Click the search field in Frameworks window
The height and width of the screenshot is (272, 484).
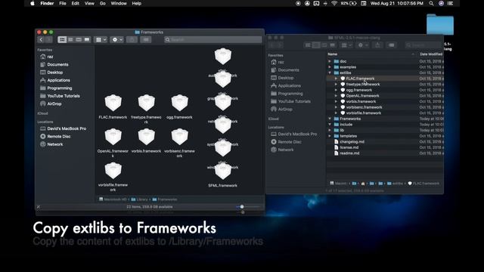[213, 40]
